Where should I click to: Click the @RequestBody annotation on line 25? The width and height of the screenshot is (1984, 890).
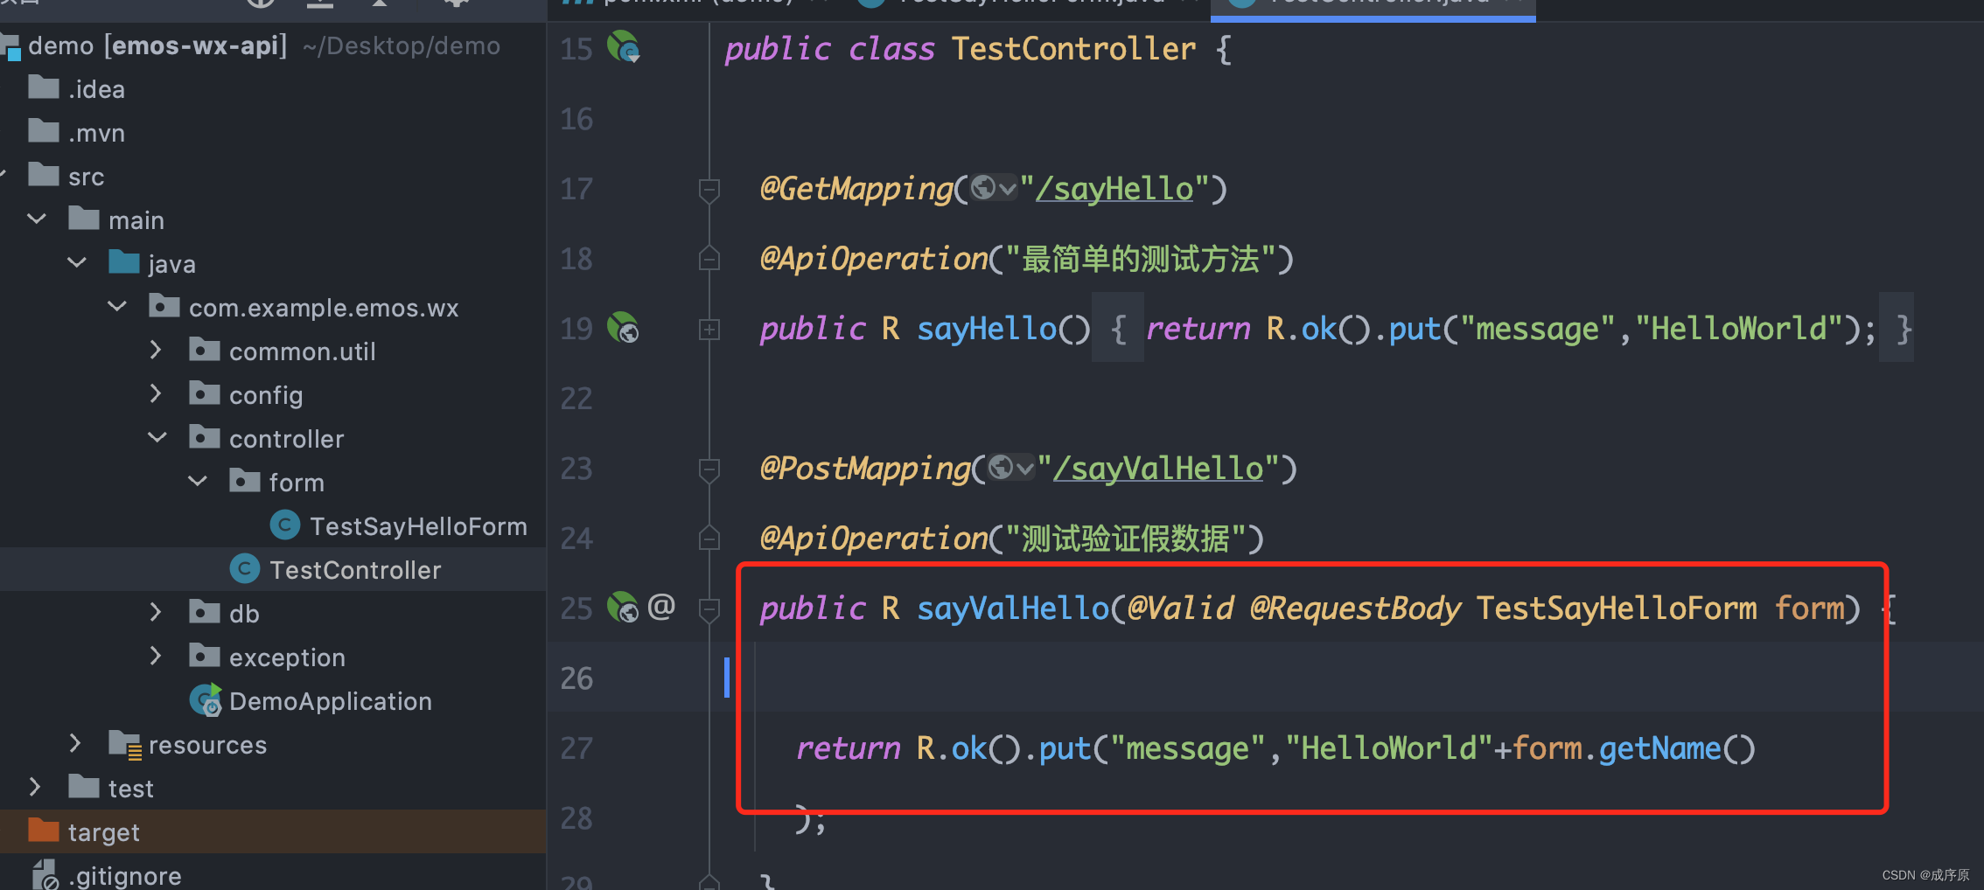pos(1355,608)
